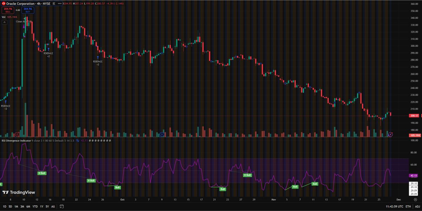The height and width of the screenshot is (211, 422).
Task: Click the SELL 204.96 button
Action: pyautogui.click(x=7, y=10)
